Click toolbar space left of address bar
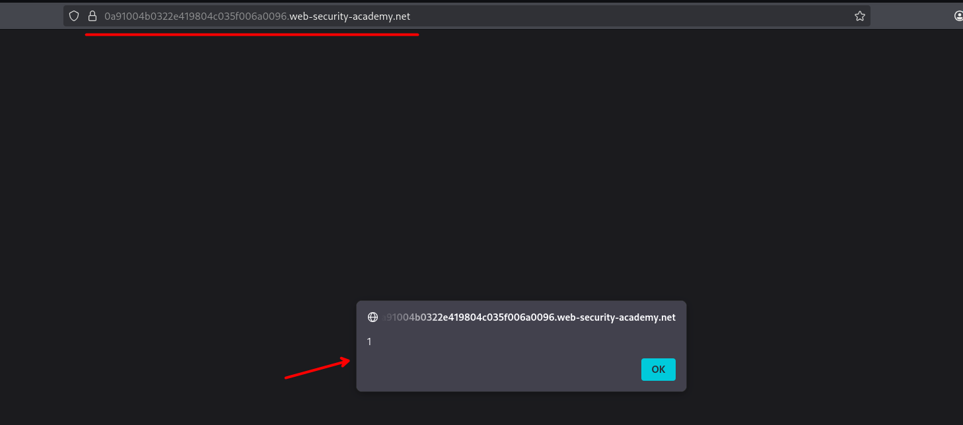The width and height of the screenshot is (963, 425). (x=32, y=16)
